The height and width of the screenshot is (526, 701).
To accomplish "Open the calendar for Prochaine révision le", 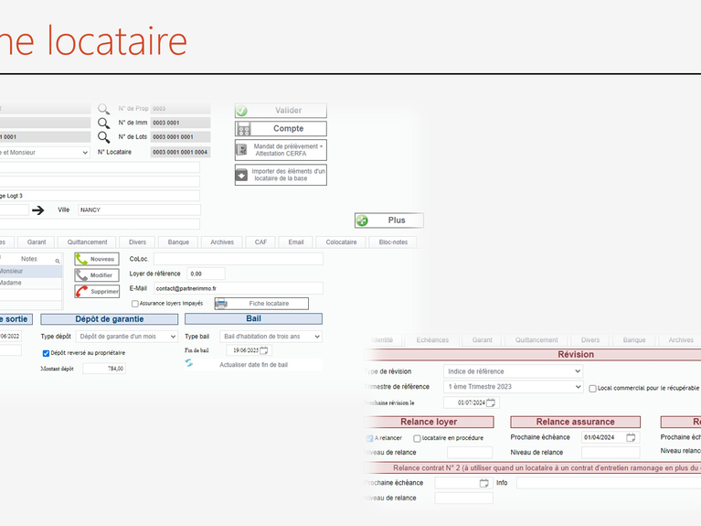I will [x=491, y=403].
